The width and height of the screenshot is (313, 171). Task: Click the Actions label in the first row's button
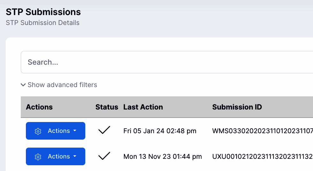click(59, 131)
